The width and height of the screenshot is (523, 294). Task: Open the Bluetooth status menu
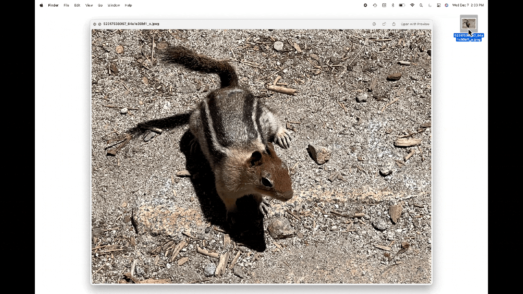[x=393, y=5]
